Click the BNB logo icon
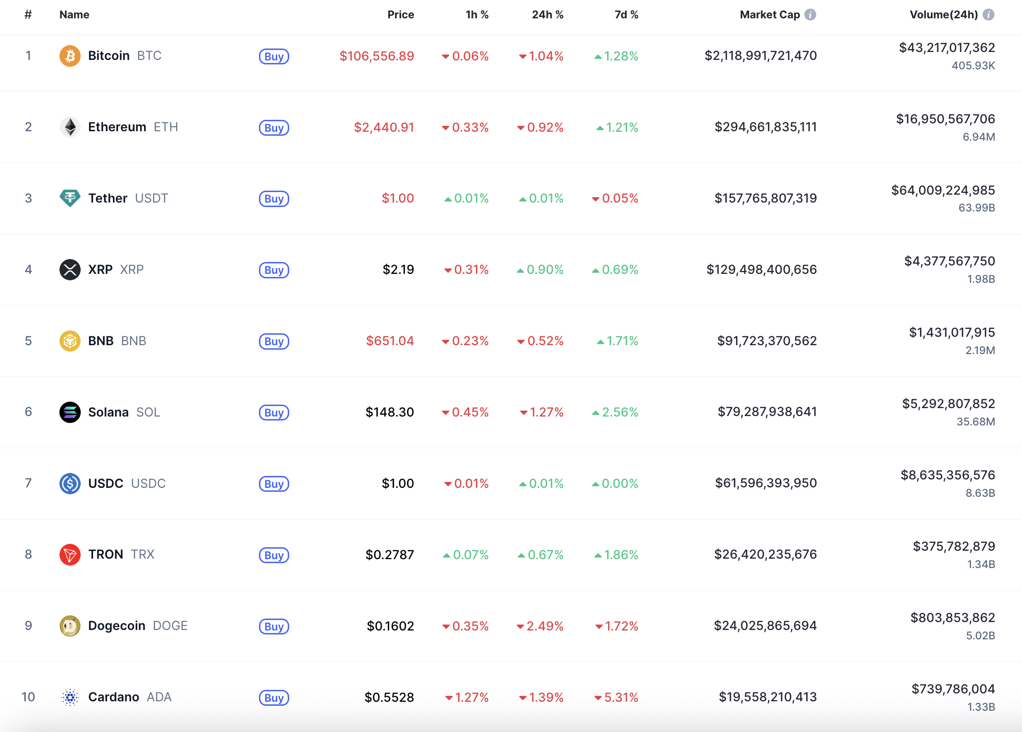The height and width of the screenshot is (732, 1022). coord(70,341)
